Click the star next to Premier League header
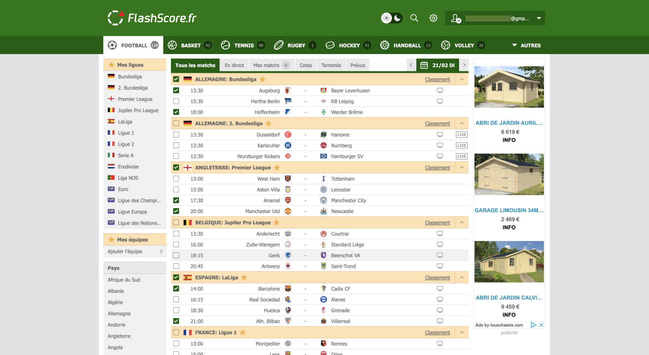Image resolution: width=649 pixels, height=355 pixels. pyautogui.click(x=277, y=167)
